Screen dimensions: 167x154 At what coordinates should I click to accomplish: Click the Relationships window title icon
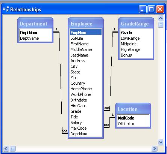pyautogui.click(x=6, y=9)
